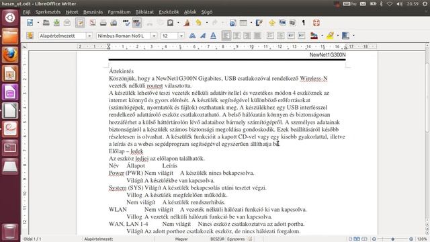430x242 pixels.
Task: Click the New document icon
Action: [30, 23]
